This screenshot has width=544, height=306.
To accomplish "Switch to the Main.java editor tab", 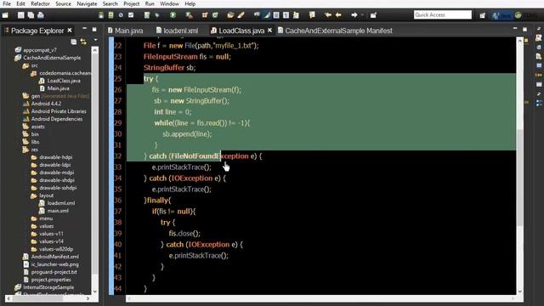I will 125,31.
